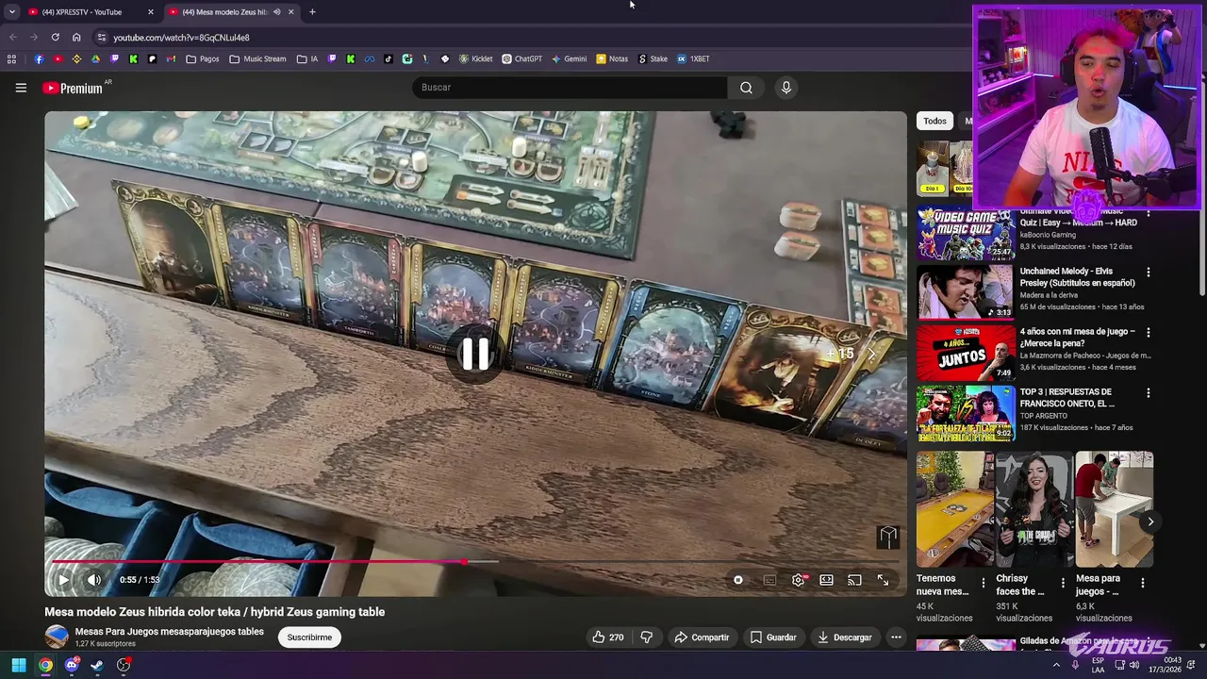This screenshot has height=679, width=1207.
Task: Open the ChatGPT bookmark
Action: [521, 58]
